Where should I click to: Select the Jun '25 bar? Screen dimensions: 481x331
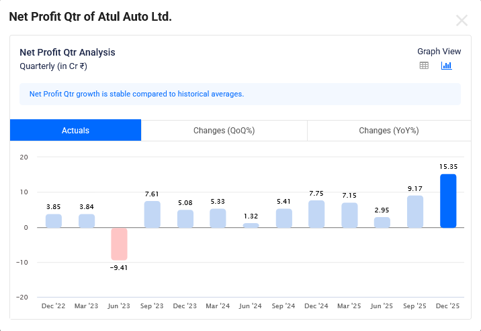(382, 222)
